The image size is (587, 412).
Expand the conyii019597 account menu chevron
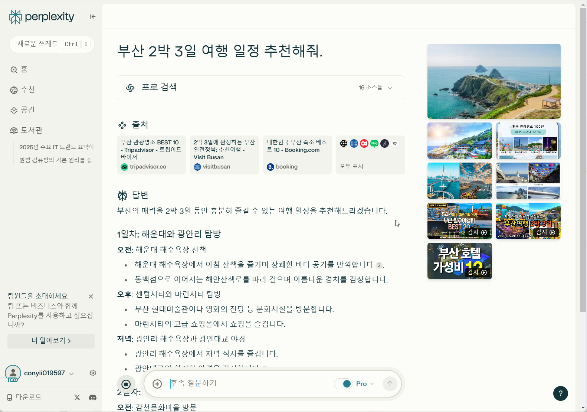[72, 374]
